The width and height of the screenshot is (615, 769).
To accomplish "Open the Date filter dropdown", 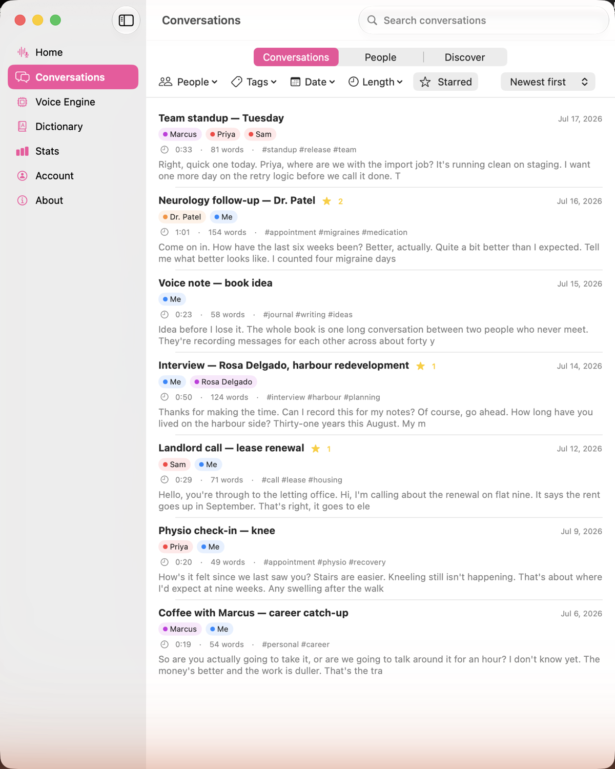I will click(x=313, y=82).
